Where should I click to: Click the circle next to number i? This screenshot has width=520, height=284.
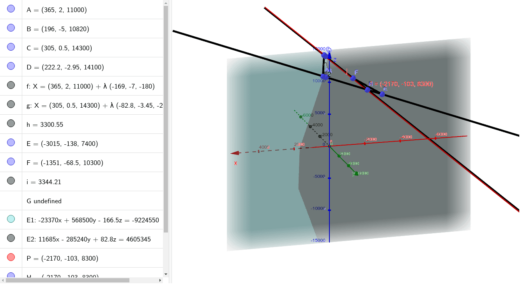11,181
